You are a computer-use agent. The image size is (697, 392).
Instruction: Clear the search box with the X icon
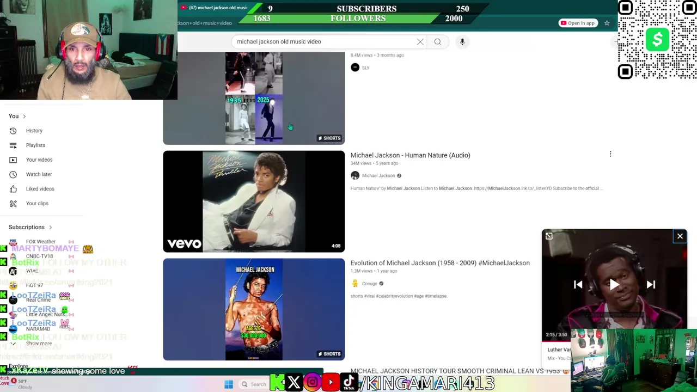[420, 41]
